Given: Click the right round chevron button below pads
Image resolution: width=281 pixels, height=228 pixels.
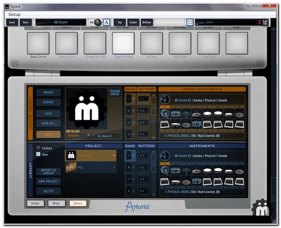Looking at the screenshot, I should [260, 63].
